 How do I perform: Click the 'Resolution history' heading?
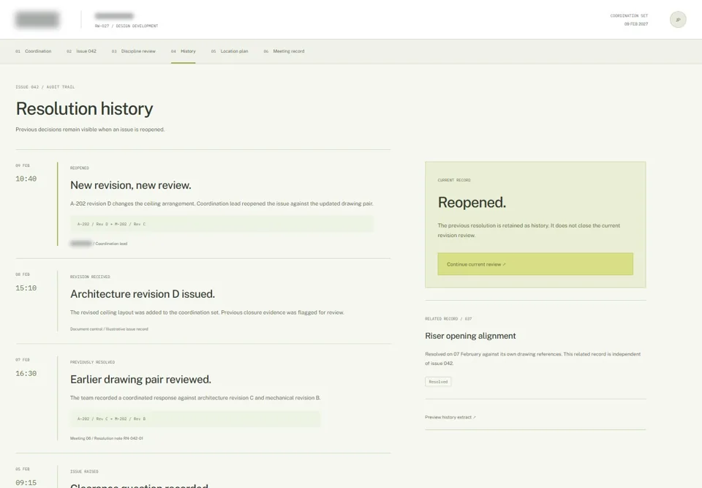tap(84, 109)
